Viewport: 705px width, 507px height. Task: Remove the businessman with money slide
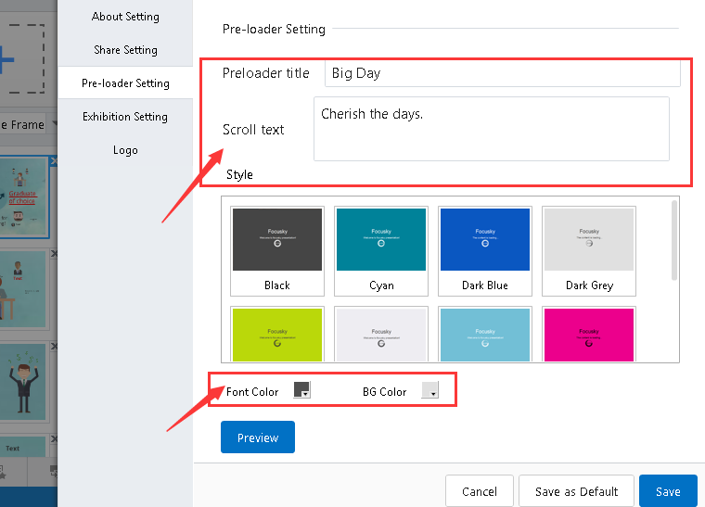tap(54, 347)
